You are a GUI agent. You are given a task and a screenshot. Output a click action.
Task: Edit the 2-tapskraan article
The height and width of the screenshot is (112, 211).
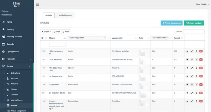[192, 84]
